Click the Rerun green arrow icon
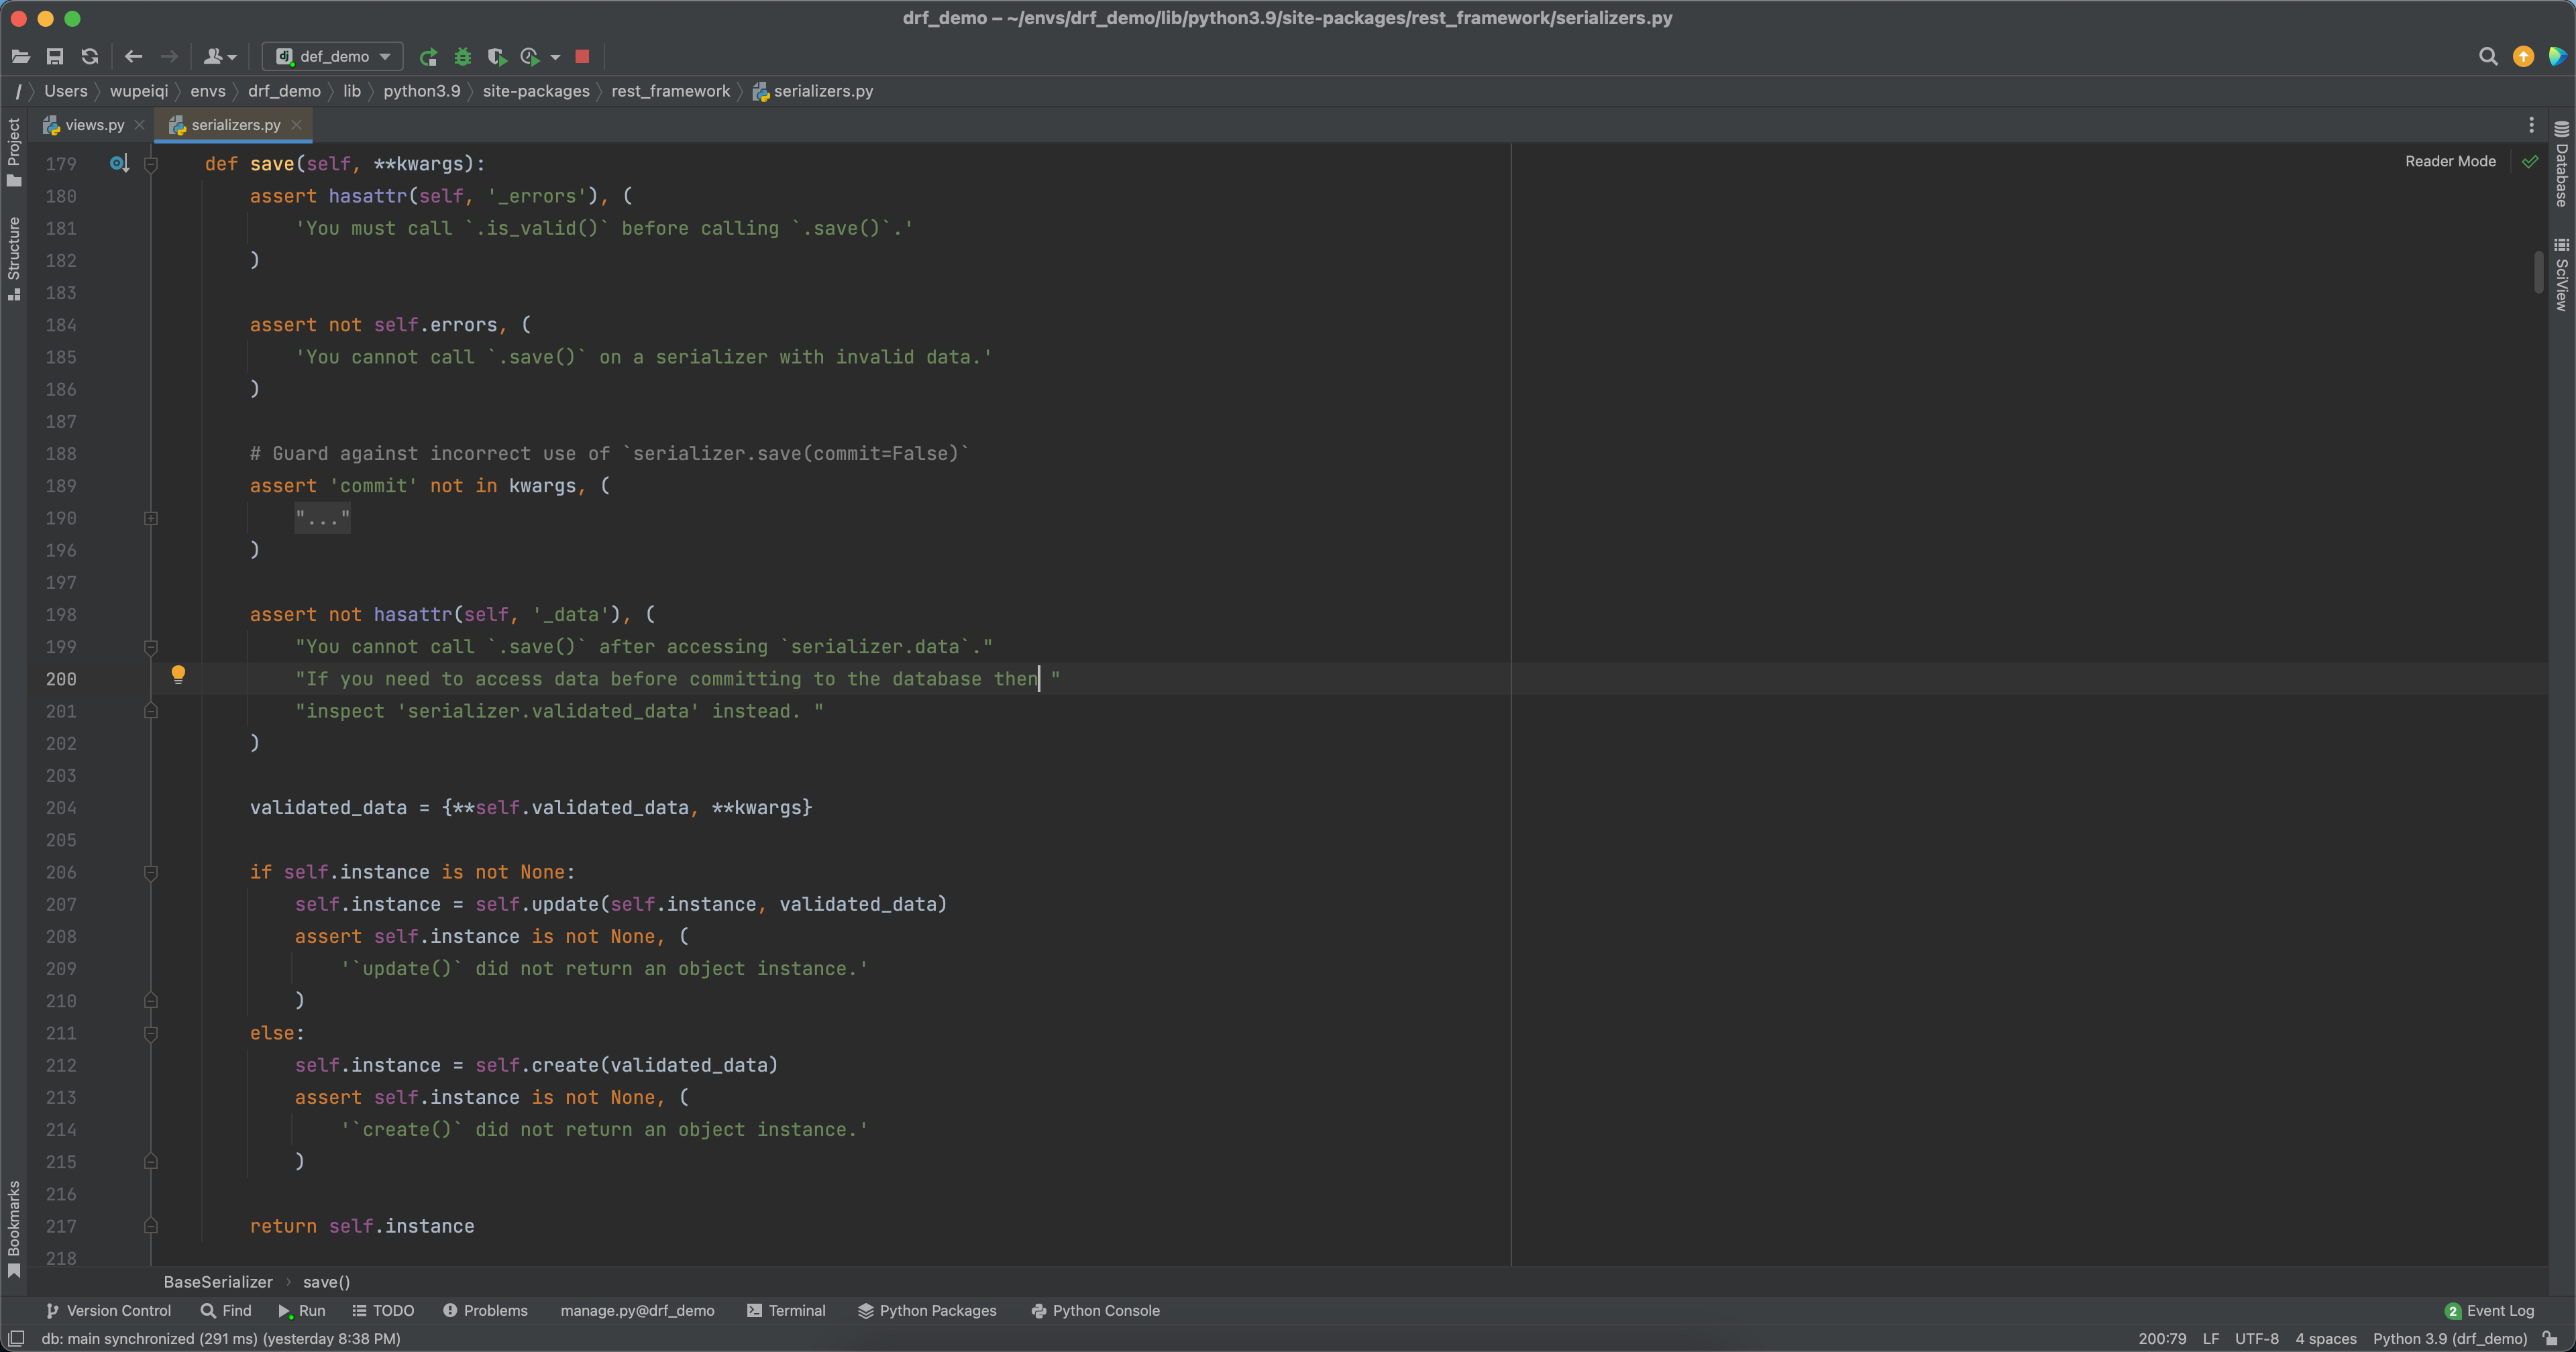 click(428, 57)
